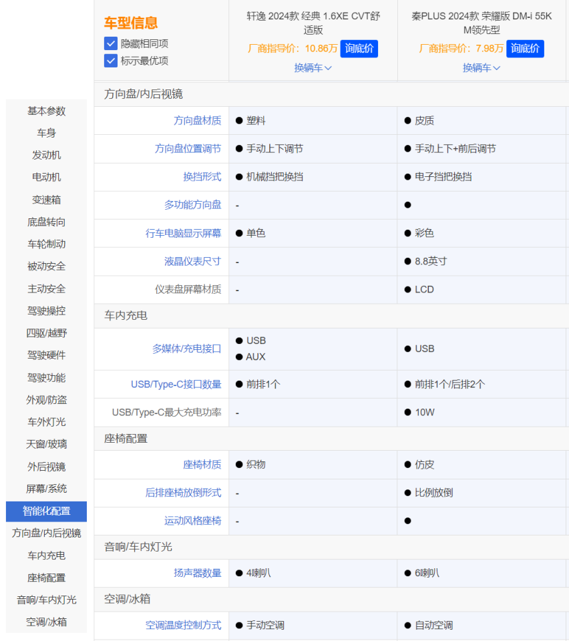Go to 发动机 sidebar item
Image resolution: width=569 pixels, height=641 pixels.
(46, 156)
